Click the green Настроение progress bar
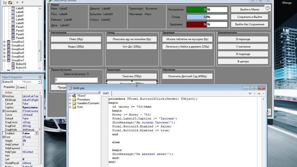Image resolution: width=297 pixels, height=167 pixels. 207,9
